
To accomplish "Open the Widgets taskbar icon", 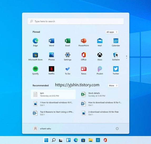I will coord(68,140).
